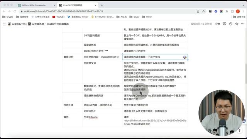This screenshot has height=139, width=247.
Task: Click the red-blue camera extension icon
Action: [221, 11]
